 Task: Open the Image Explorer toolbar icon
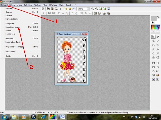pos(66,9)
